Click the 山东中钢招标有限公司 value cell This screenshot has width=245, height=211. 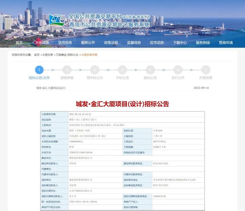tap(136, 191)
